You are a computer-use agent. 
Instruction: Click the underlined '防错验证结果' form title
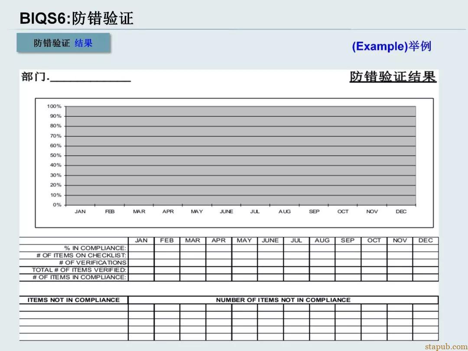pyautogui.click(x=393, y=77)
